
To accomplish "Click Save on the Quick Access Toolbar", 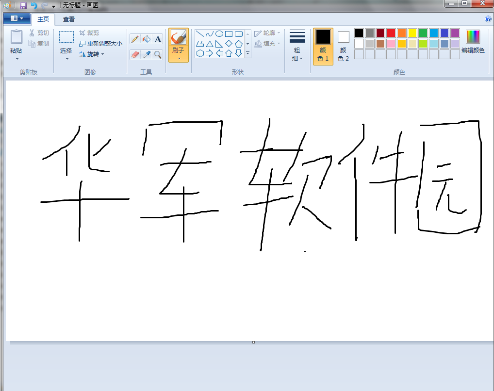I will 22,5.
